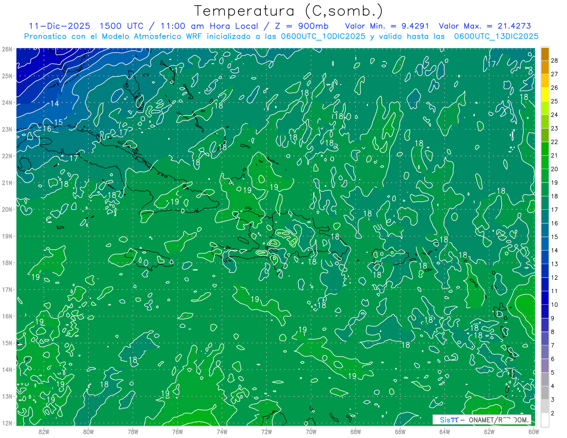The height and width of the screenshot is (438, 567).
Task: Click the "16N" latitude axis label
Action: [7, 316]
